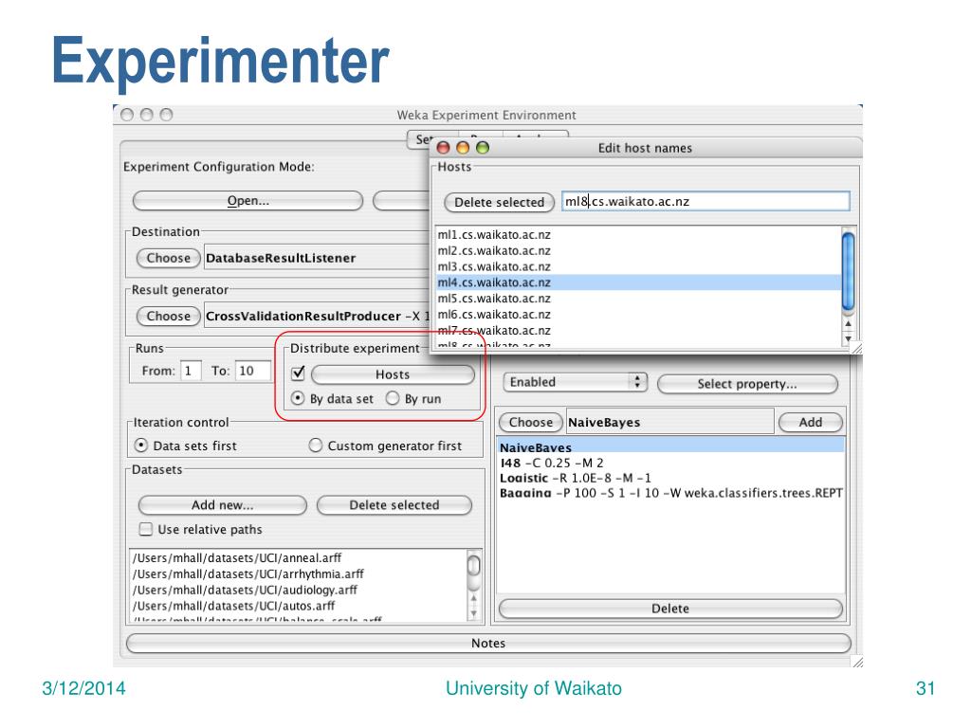Click the host name text field

tap(705, 201)
